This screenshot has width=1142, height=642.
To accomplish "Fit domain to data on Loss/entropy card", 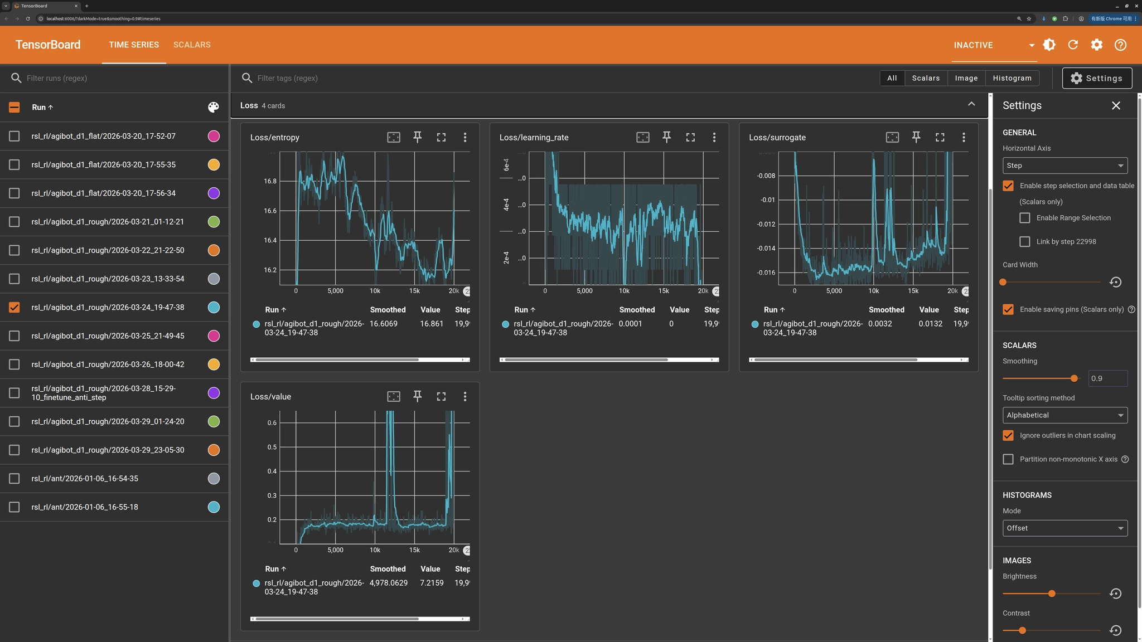I will [x=394, y=137].
